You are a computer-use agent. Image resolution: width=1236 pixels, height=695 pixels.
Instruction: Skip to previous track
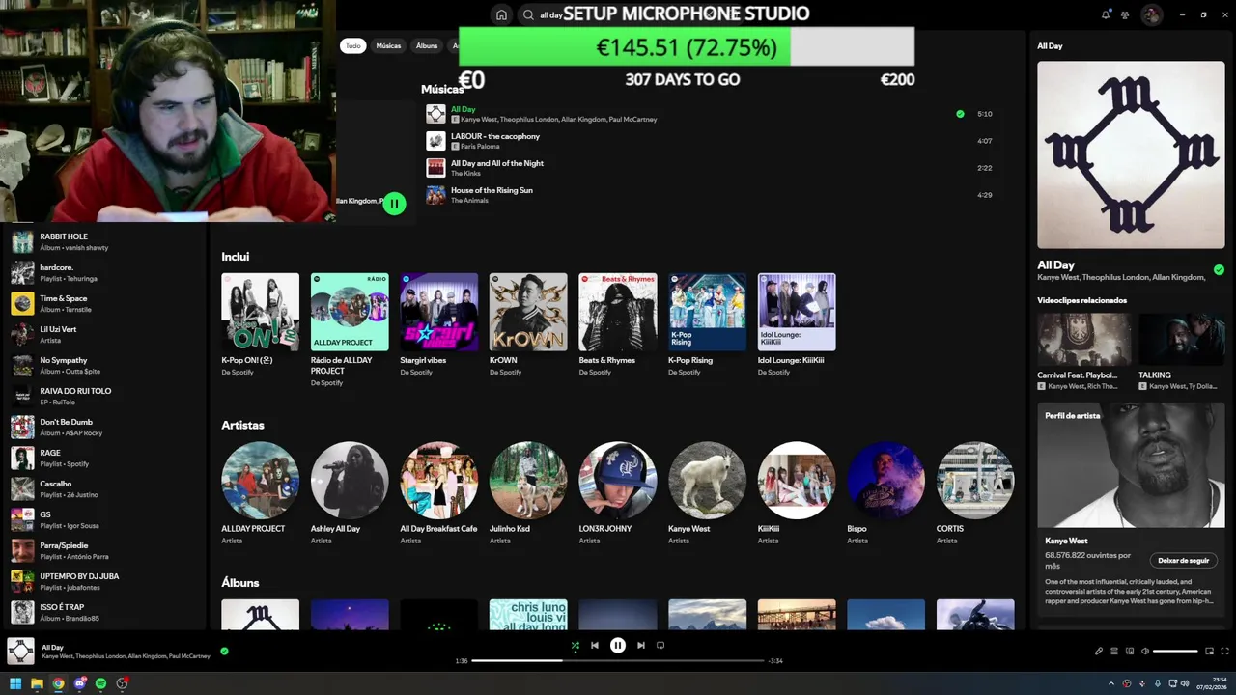(x=595, y=646)
